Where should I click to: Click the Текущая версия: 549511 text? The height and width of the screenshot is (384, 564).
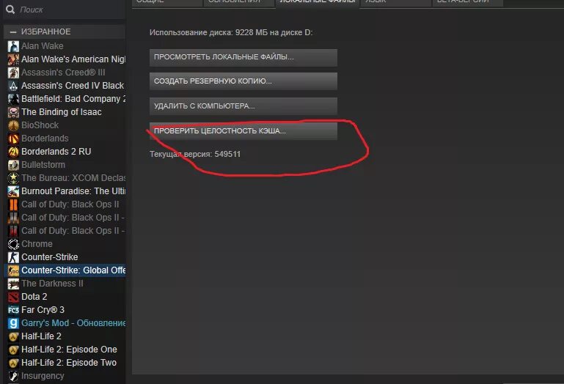point(195,154)
